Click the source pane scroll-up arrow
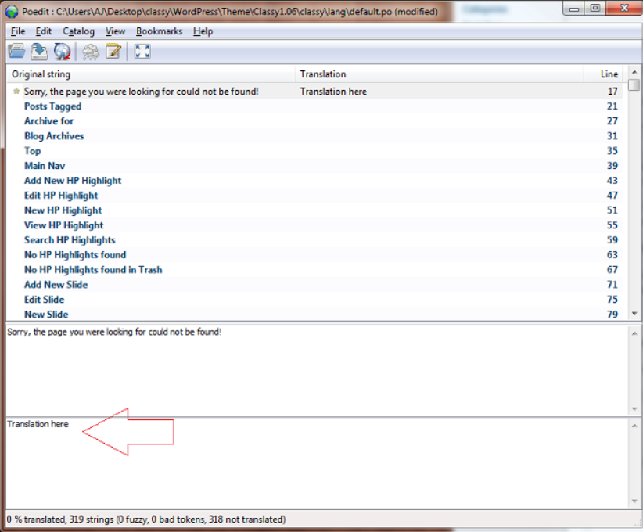This screenshot has height=532, width=643. point(634,333)
